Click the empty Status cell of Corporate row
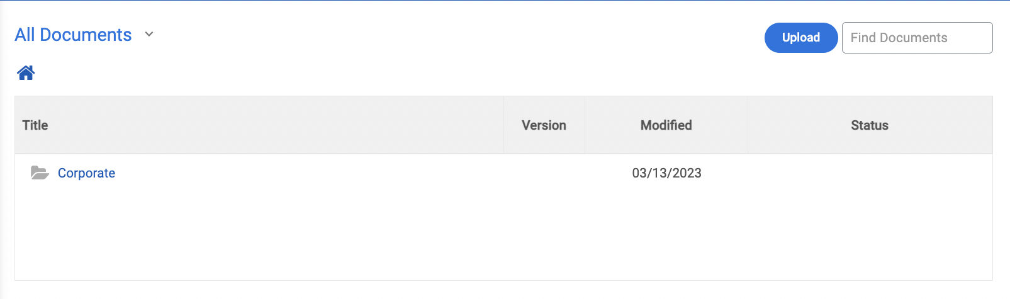This screenshot has height=299, width=1010. click(870, 173)
